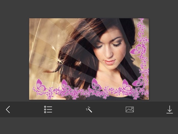Tap the download save icon
Image resolution: width=178 pixels, height=134 pixels.
pyautogui.click(x=170, y=109)
